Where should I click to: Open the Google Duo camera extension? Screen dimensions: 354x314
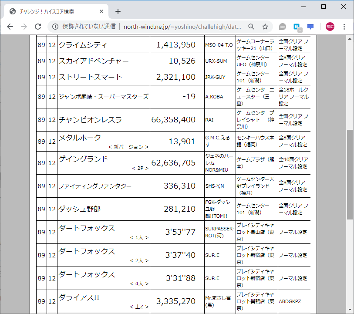(x=282, y=27)
